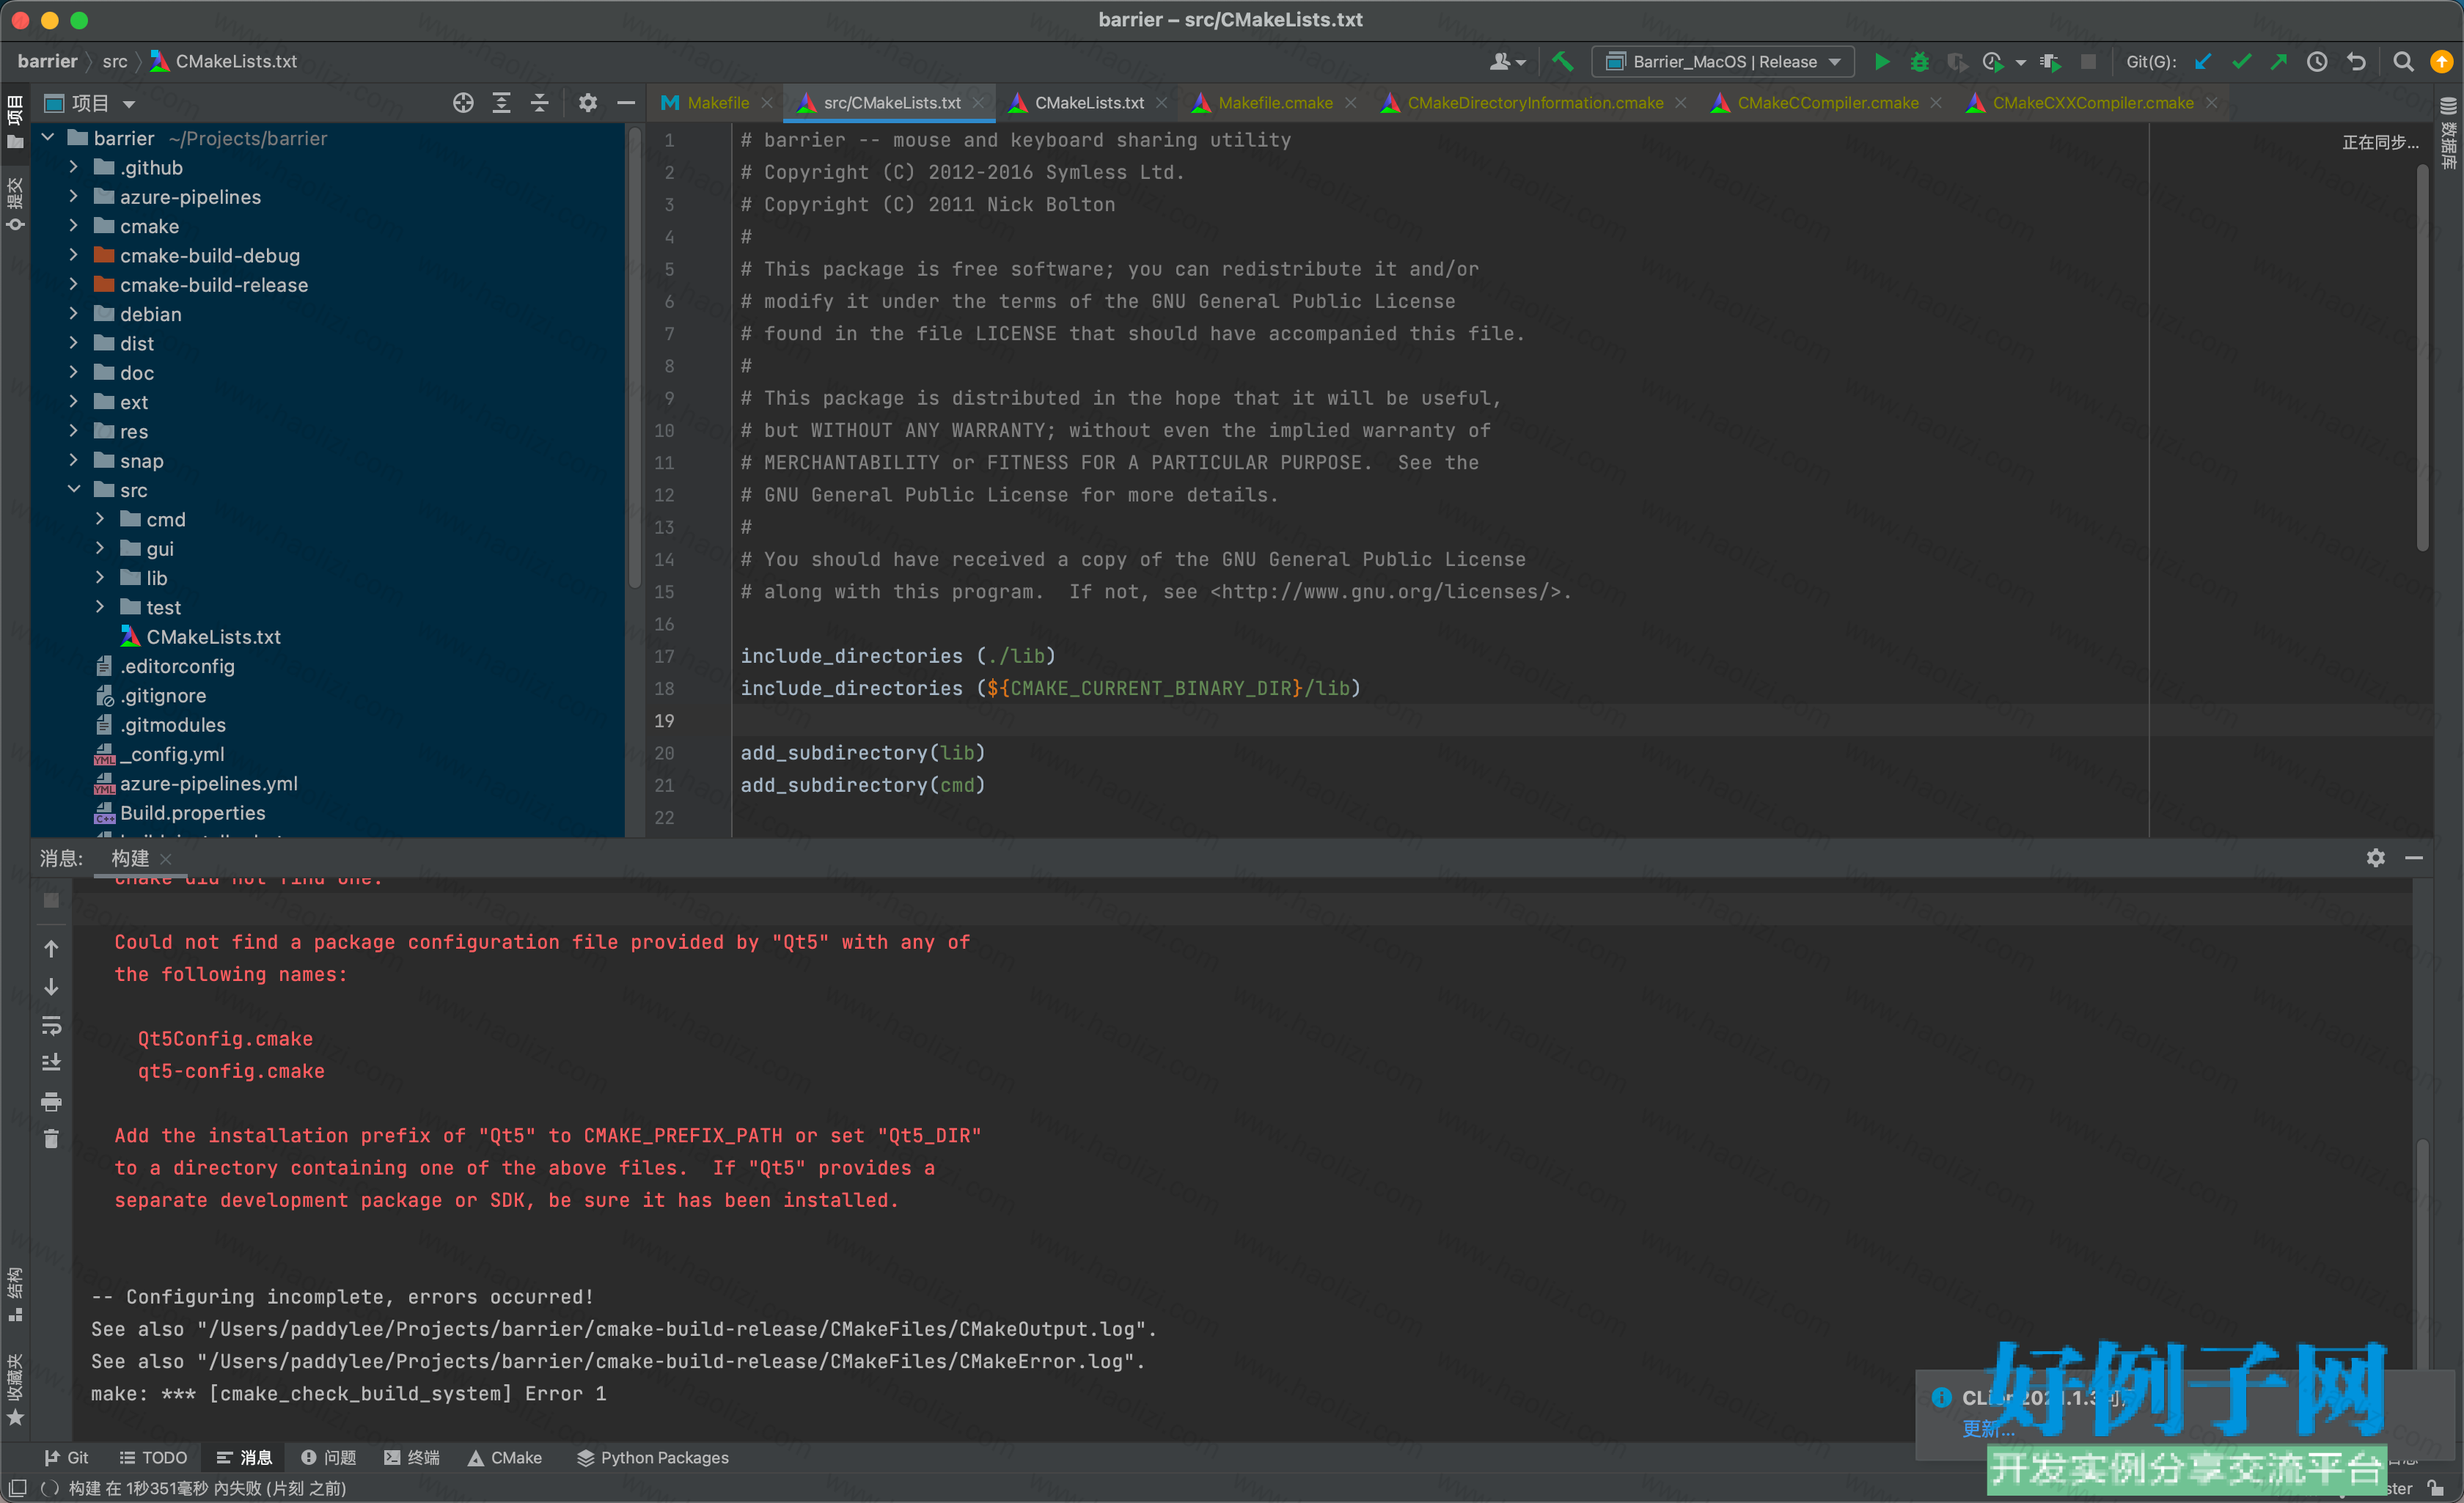Image resolution: width=2464 pixels, height=1503 pixels.
Task: Open the CMake tool window
Action: tap(505, 1458)
